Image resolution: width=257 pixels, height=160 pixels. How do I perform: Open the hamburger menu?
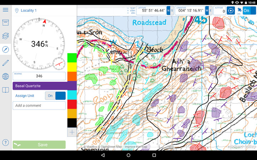coord(5,9)
